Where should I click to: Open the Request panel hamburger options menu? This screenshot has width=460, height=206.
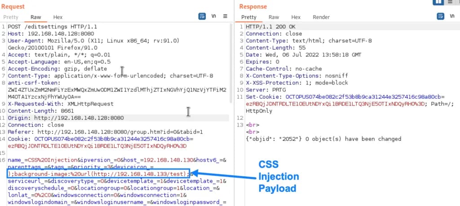pos(226,17)
